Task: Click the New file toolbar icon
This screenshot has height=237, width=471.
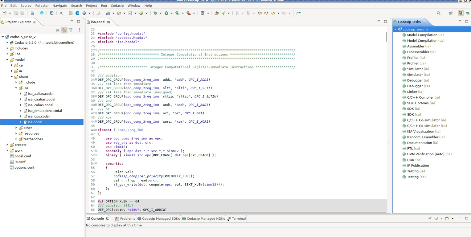Action: point(5,13)
